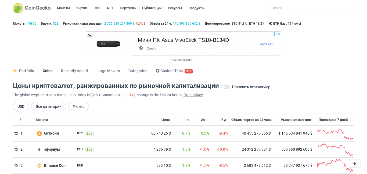Click the Buy button for Bitcoin
The image size is (367, 174).
89,134
